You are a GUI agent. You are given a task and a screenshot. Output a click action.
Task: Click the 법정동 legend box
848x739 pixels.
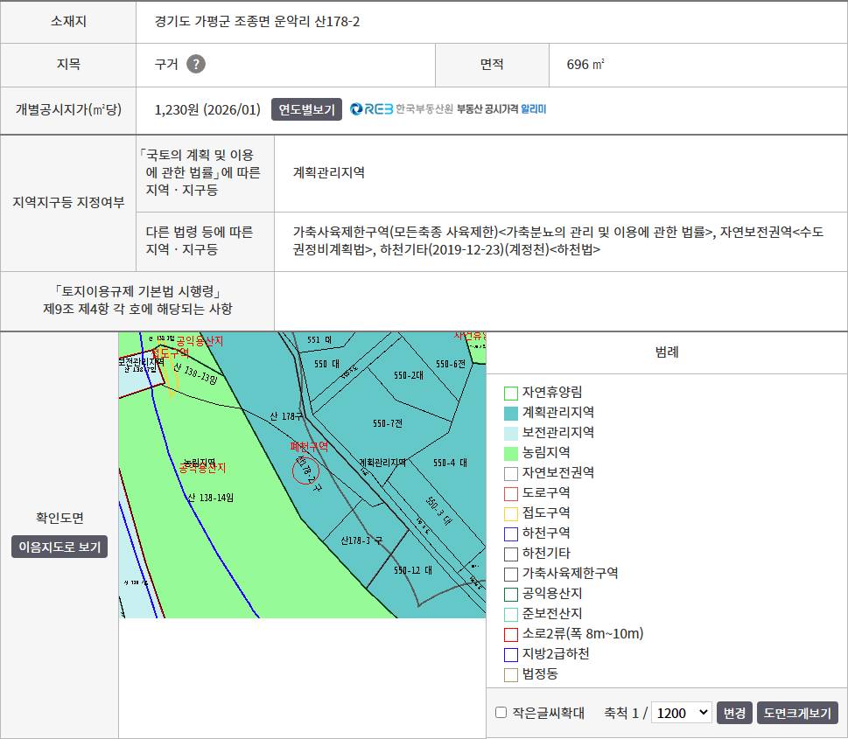511,674
